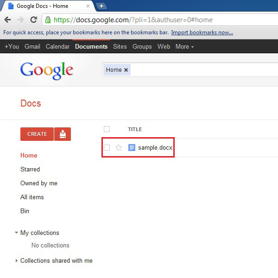Image resolution: width=278 pixels, height=278 pixels.
Task: Open Sites from top bar
Action: pos(120,47)
